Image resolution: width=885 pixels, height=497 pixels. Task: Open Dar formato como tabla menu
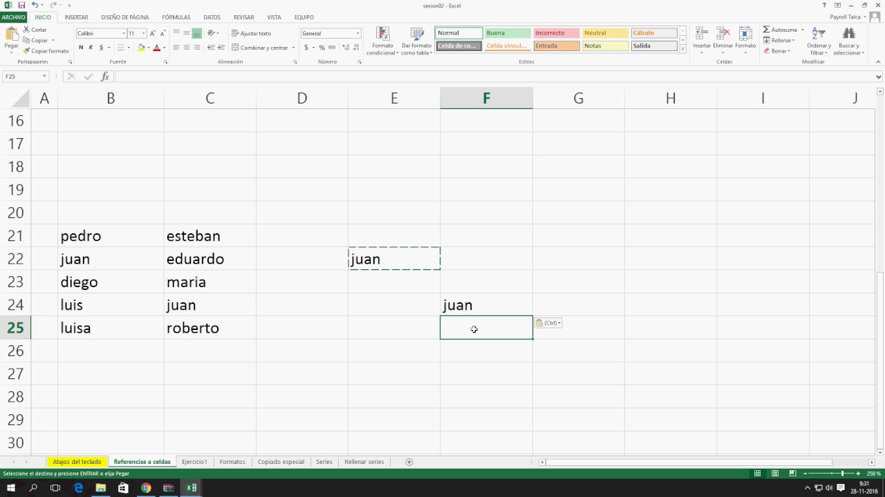(416, 41)
